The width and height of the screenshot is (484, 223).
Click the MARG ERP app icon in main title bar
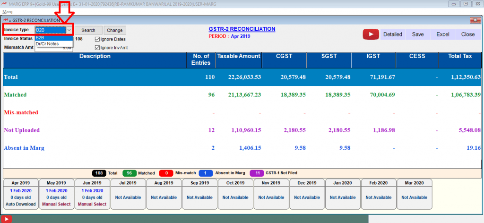(4, 4)
